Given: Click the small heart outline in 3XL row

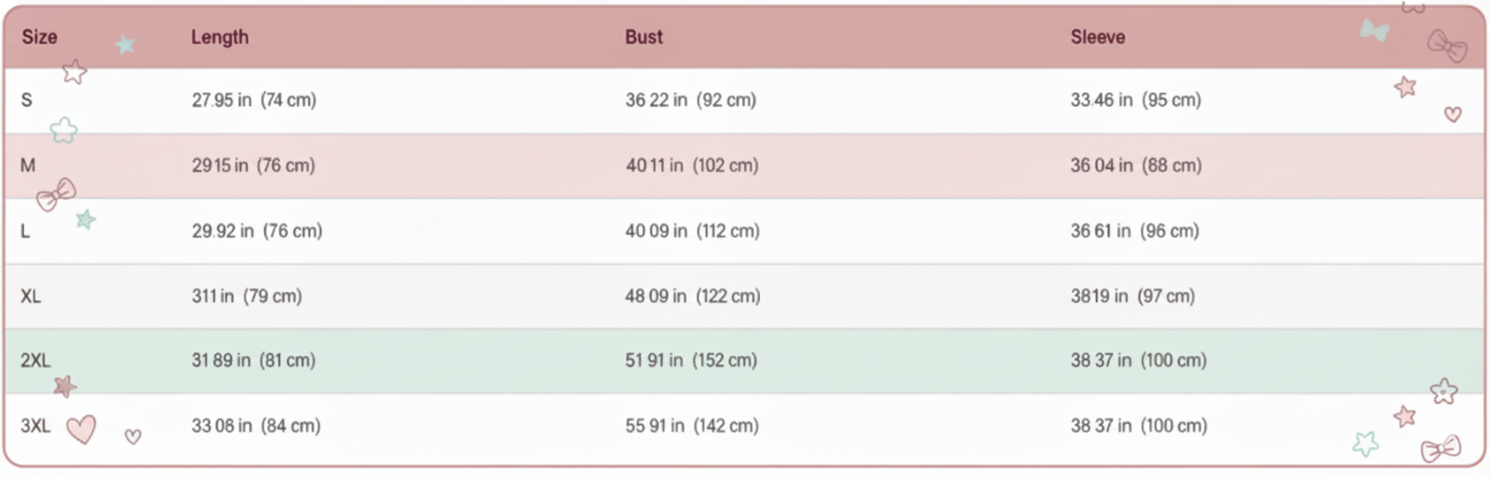Looking at the screenshot, I should (x=133, y=436).
